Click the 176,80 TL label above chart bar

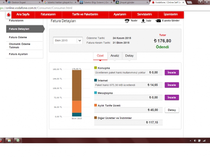click(x=77, y=69)
